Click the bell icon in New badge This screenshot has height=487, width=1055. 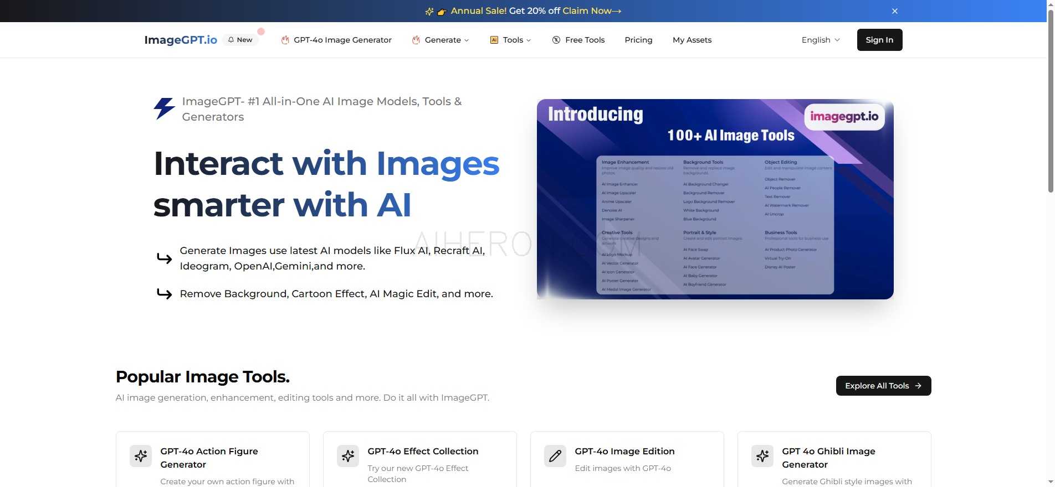coord(231,40)
